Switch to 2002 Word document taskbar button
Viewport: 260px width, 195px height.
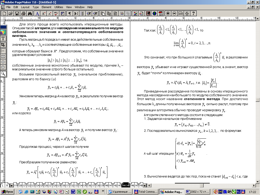(198, 192)
